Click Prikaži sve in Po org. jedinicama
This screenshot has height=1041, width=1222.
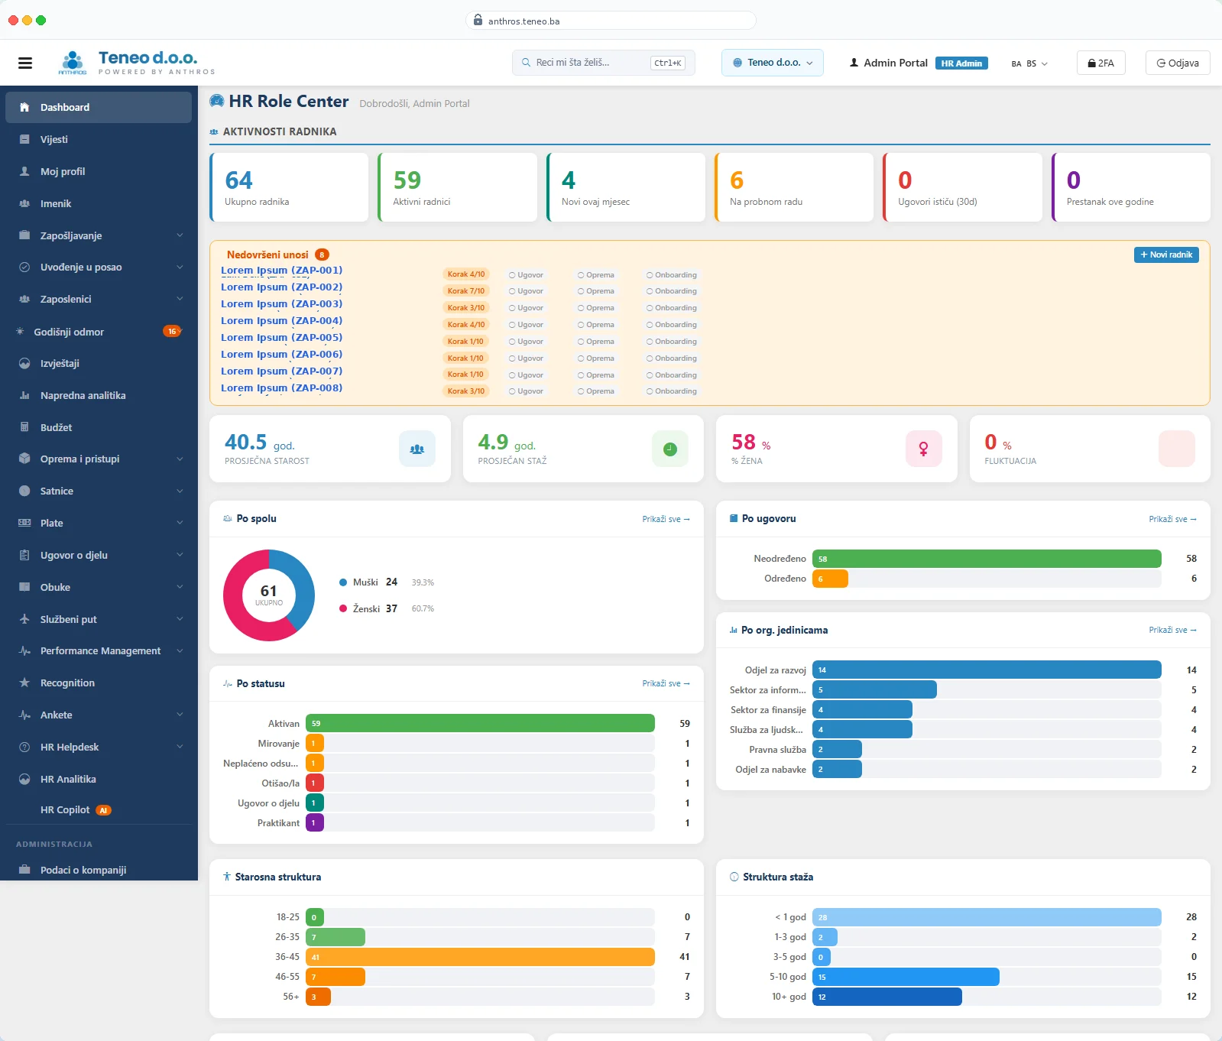pos(1172,630)
